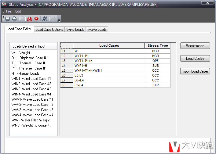Open the File menu
Image resolution: width=216 pixels, height=154 pixels.
[x=9, y=11]
